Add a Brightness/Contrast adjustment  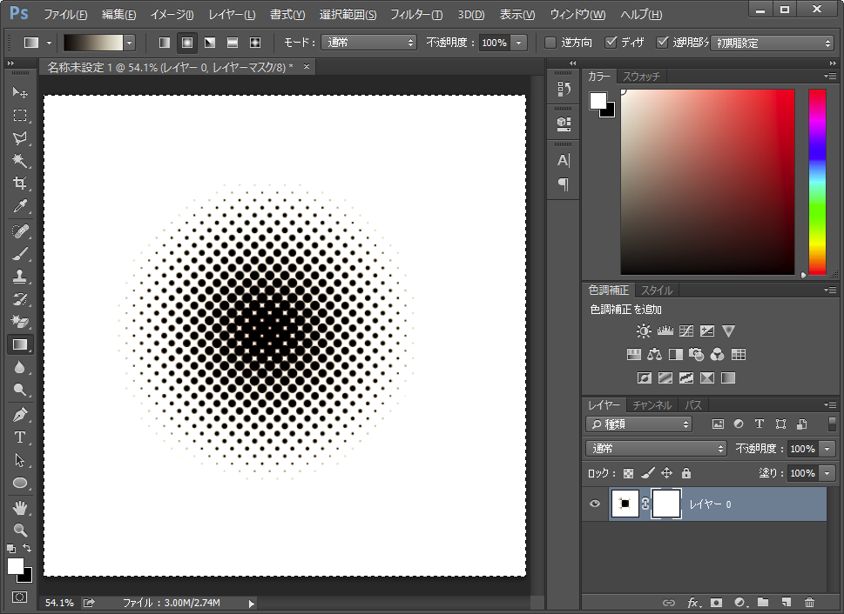644,331
